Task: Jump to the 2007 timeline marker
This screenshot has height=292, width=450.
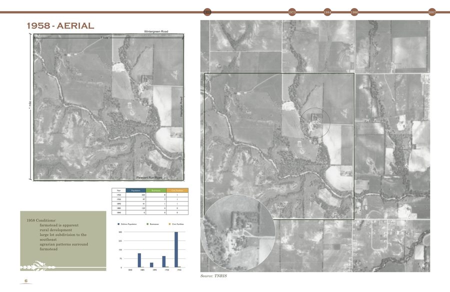Action: click(432, 12)
